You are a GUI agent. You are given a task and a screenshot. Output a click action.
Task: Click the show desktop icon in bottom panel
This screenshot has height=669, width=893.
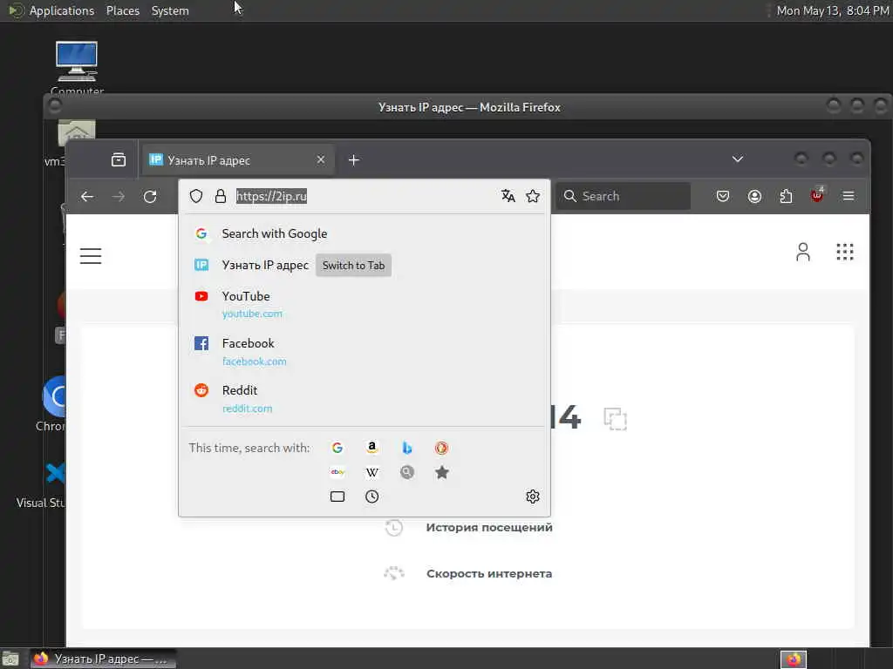click(x=10, y=659)
